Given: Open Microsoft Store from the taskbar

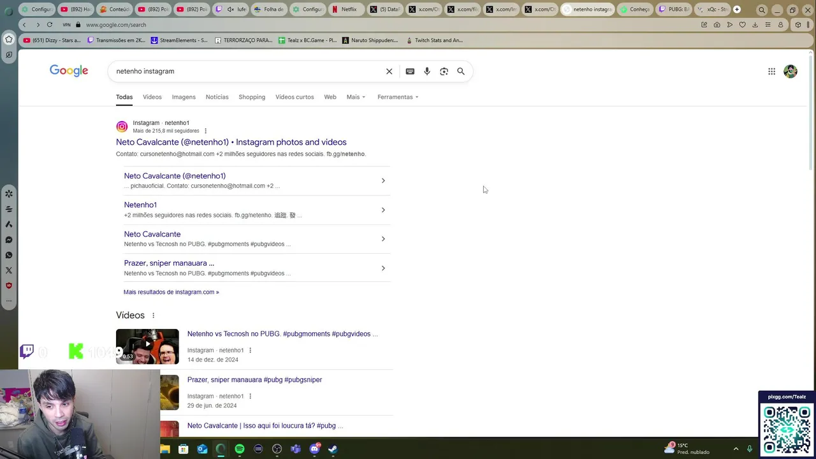Looking at the screenshot, I should [x=184, y=449].
